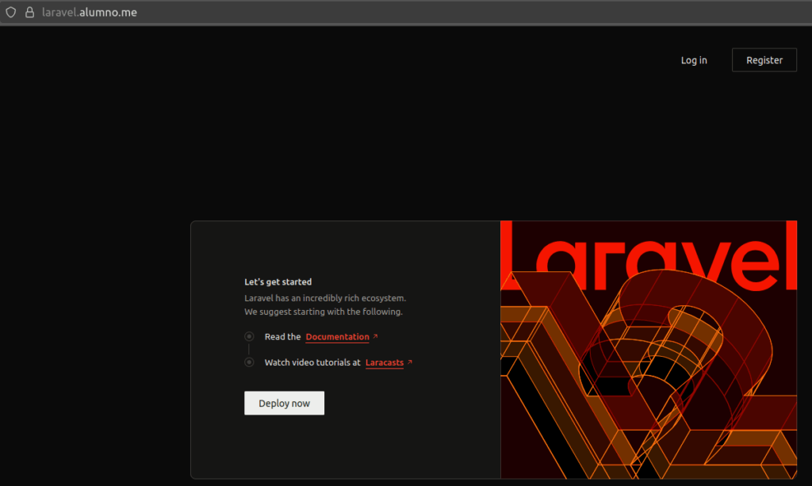Click the external-link arrow beside Laracasts
812x486 pixels.
412,362
